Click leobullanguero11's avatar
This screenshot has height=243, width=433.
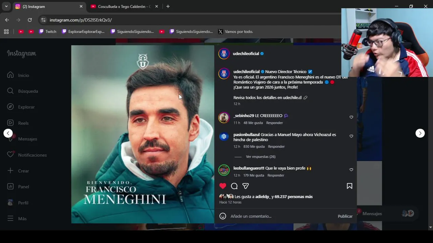pos(224,170)
